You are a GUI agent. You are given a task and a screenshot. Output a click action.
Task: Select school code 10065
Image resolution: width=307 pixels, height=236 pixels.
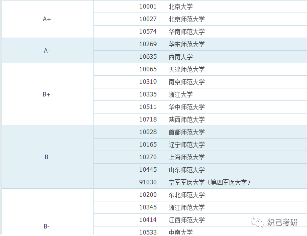[x=148, y=69]
